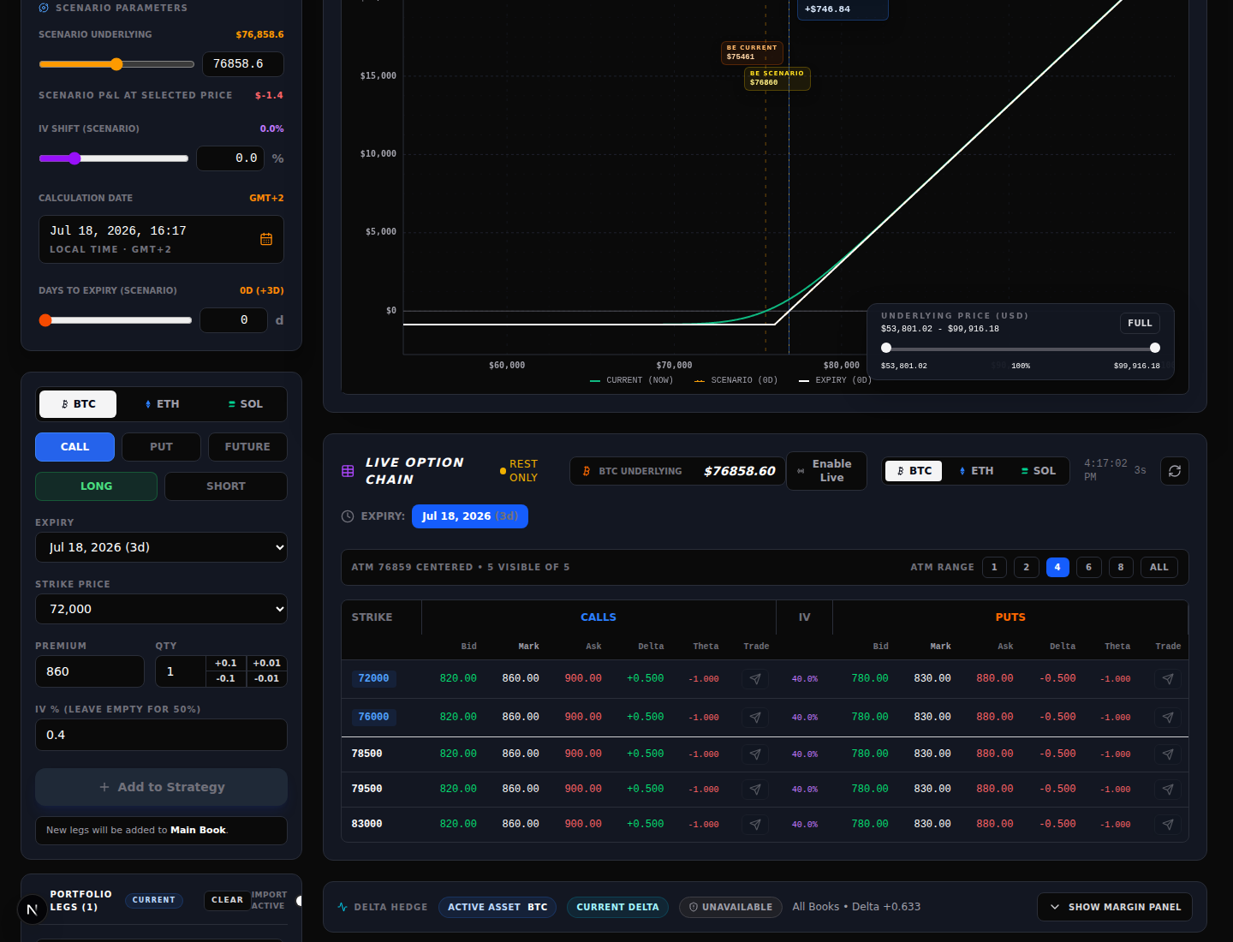Screen dimensions: 1233x942
Task: Choose PUT option type
Action: pos(161,447)
